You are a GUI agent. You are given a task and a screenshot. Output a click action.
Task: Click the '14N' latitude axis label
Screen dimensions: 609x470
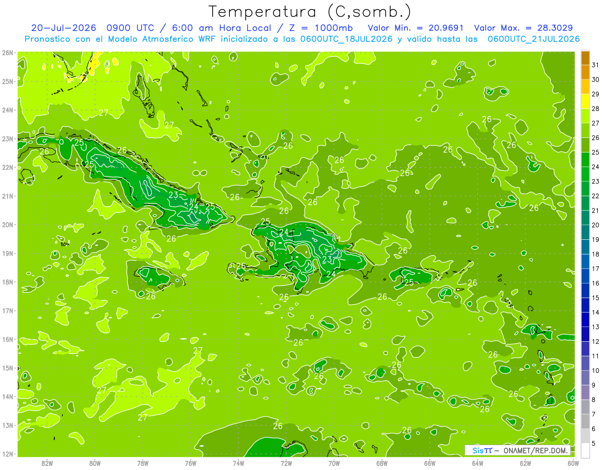point(7,396)
